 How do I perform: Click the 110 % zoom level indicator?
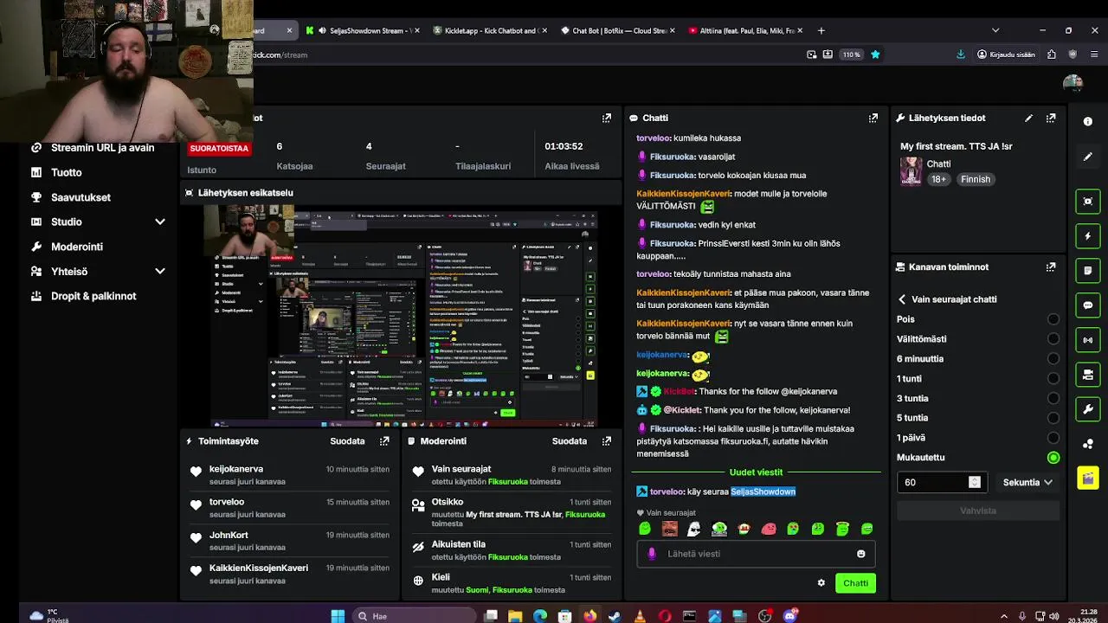click(x=852, y=55)
